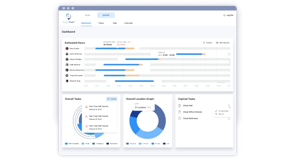
Task: Open the Calendar tab
Action: [x=128, y=23]
